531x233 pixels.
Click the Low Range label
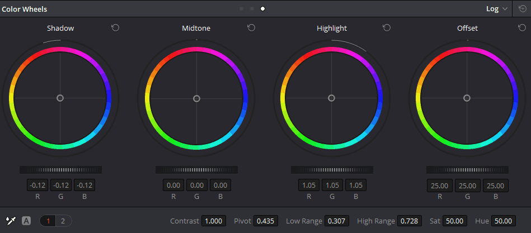coord(304,221)
